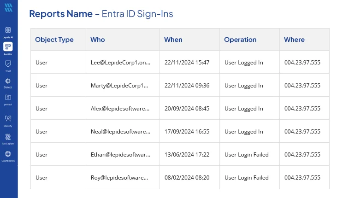Click the 22/11/2024 15:47 timestamp
This screenshot has height=198, width=337.
(x=187, y=63)
